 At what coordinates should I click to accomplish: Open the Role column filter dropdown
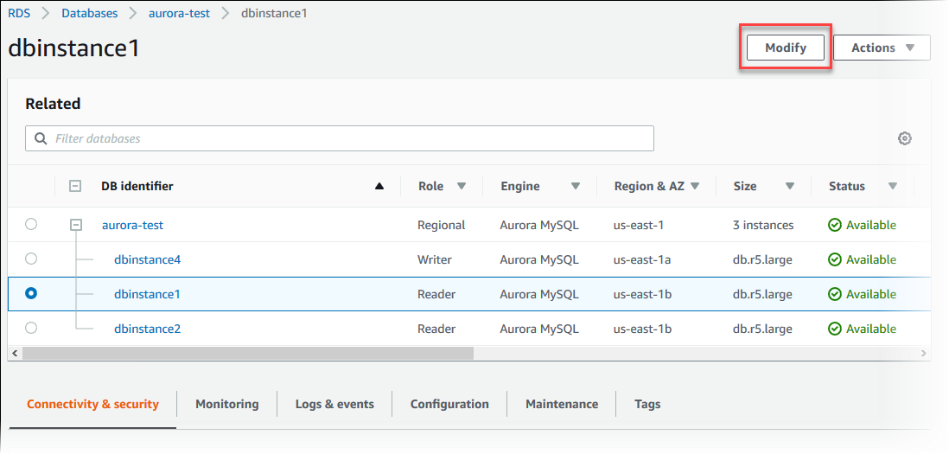click(x=461, y=186)
